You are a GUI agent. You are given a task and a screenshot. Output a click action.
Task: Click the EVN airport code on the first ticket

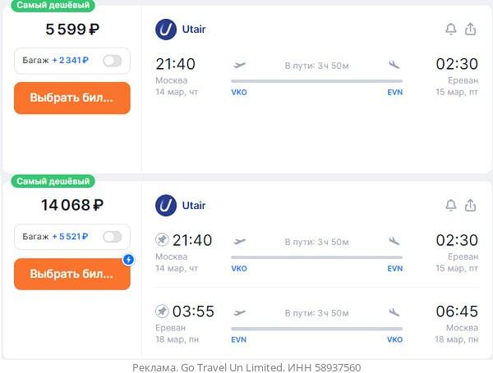[395, 93]
